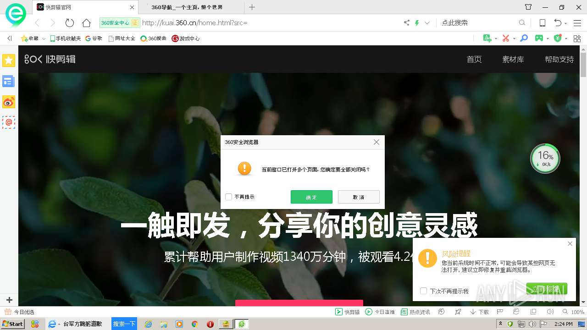
Task: Click the 16% network speed ball
Action: [545, 159]
